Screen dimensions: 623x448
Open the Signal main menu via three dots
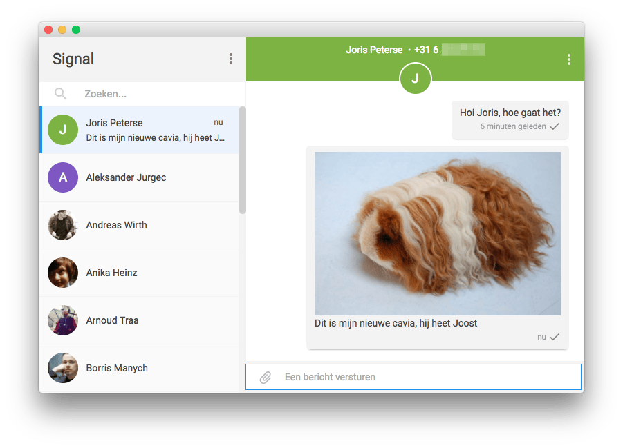pyautogui.click(x=231, y=59)
